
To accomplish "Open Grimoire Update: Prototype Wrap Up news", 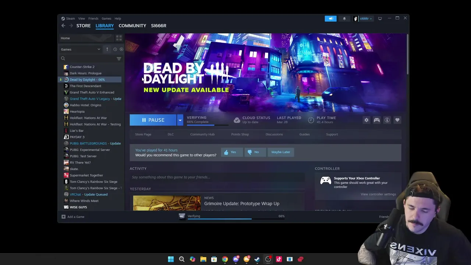I will coord(242,204).
